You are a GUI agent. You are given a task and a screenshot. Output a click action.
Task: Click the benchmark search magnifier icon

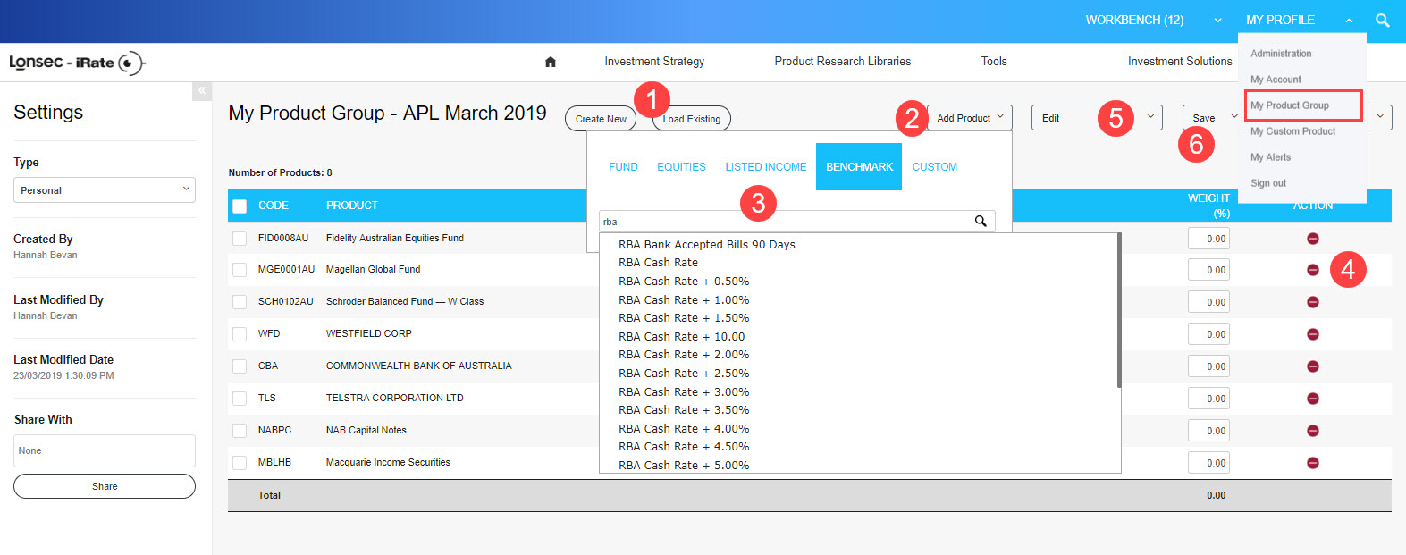[x=981, y=221]
